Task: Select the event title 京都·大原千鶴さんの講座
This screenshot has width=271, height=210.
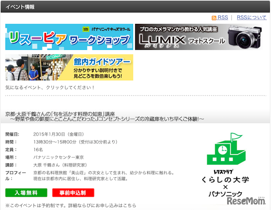Action: click(x=60, y=114)
